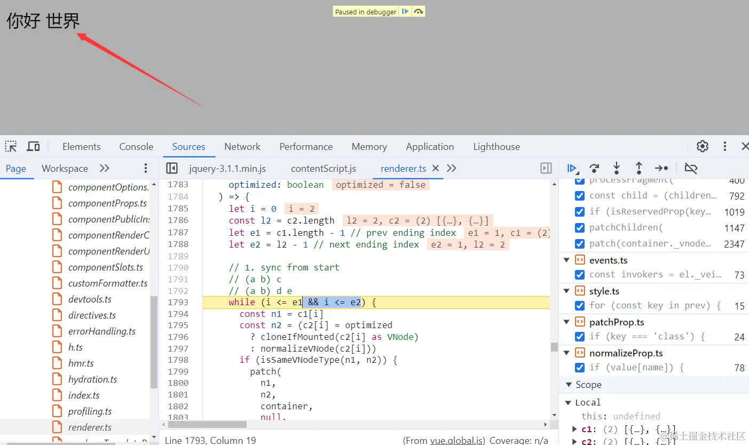749x445 pixels.
Task: Uncheck the processFragment breakpoint
Action: (x=579, y=181)
